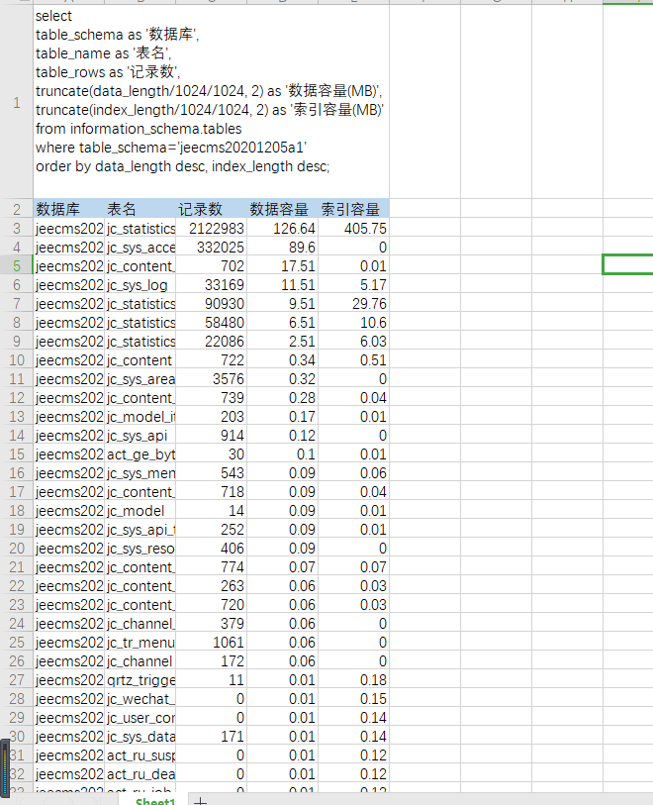Select the jc_user_cor table name cell
The width and height of the screenshot is (653, 805).
tap(140, 717)
